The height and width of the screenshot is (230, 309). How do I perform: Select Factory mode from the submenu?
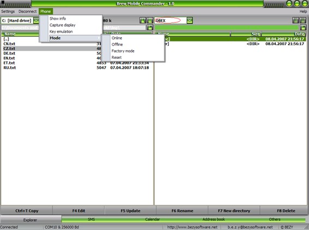coord(123,51)
